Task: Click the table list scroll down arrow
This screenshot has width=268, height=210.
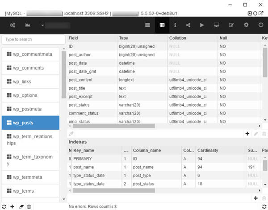Action: coord(64,199)
